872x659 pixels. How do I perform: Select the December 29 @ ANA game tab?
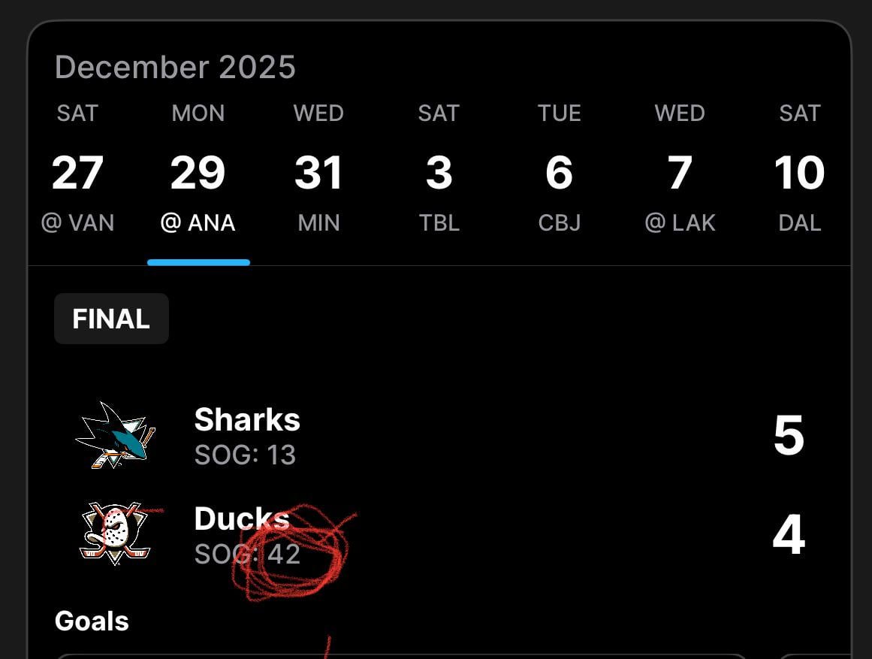click(x=198, y=173)
